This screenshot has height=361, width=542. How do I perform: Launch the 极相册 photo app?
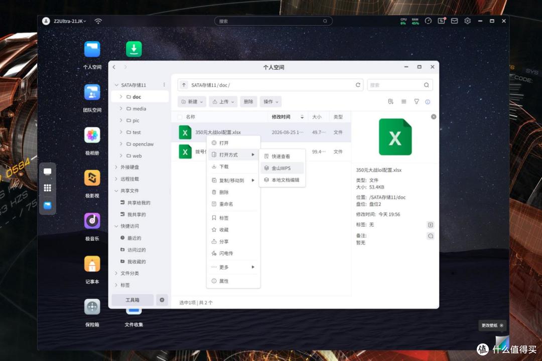click(x=92, y=135)
